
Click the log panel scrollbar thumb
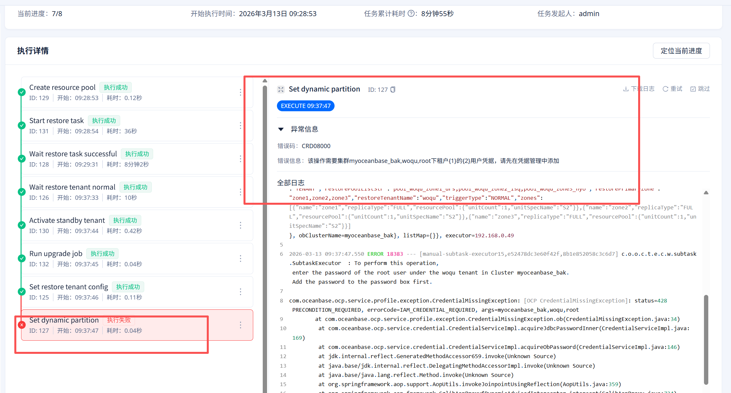(x=706, y=339)
